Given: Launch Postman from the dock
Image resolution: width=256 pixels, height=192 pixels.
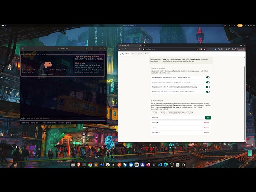Looking at the screenshot, I should (119, 165).
